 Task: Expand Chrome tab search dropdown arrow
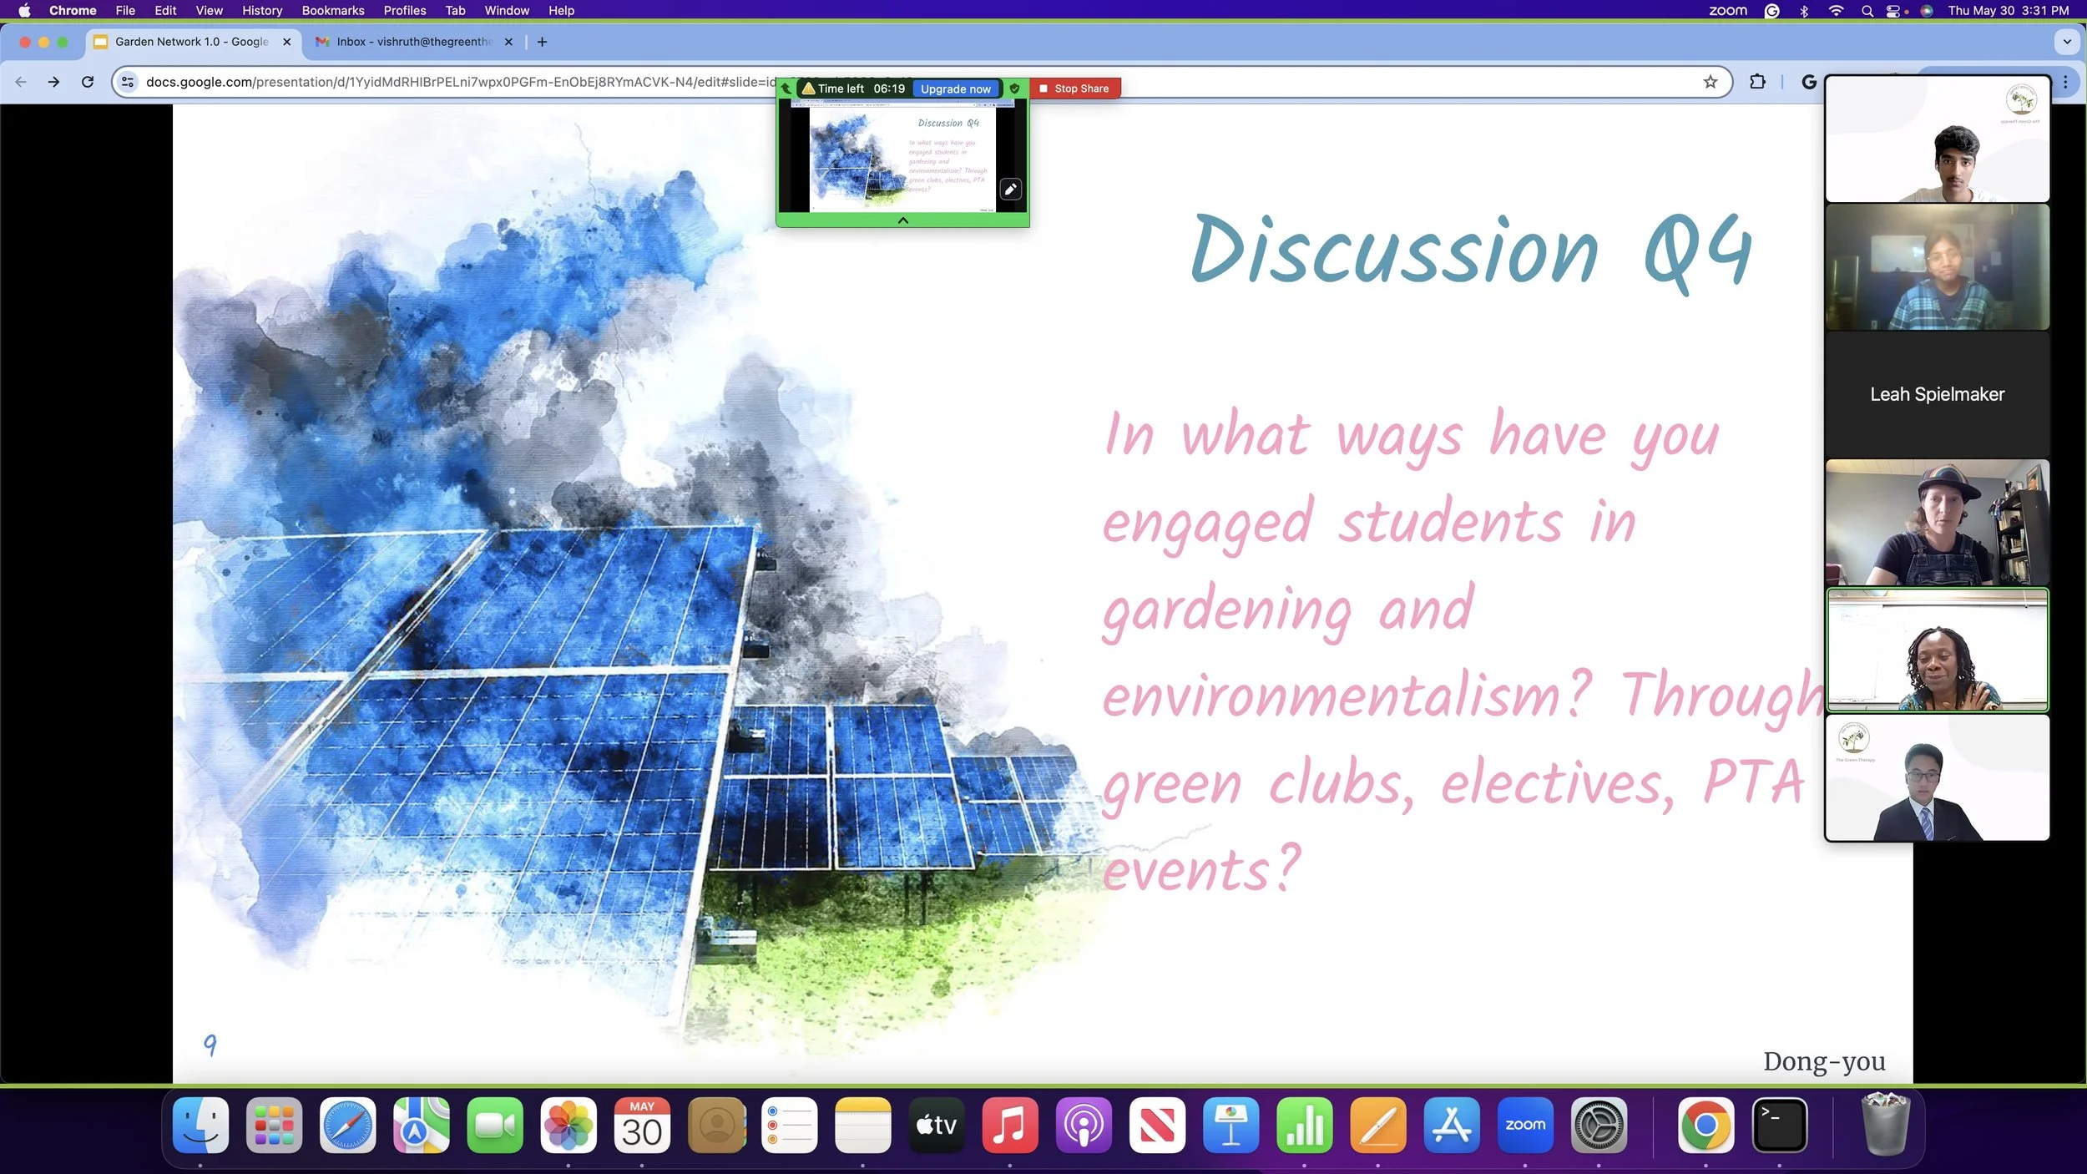point(2067,42)
